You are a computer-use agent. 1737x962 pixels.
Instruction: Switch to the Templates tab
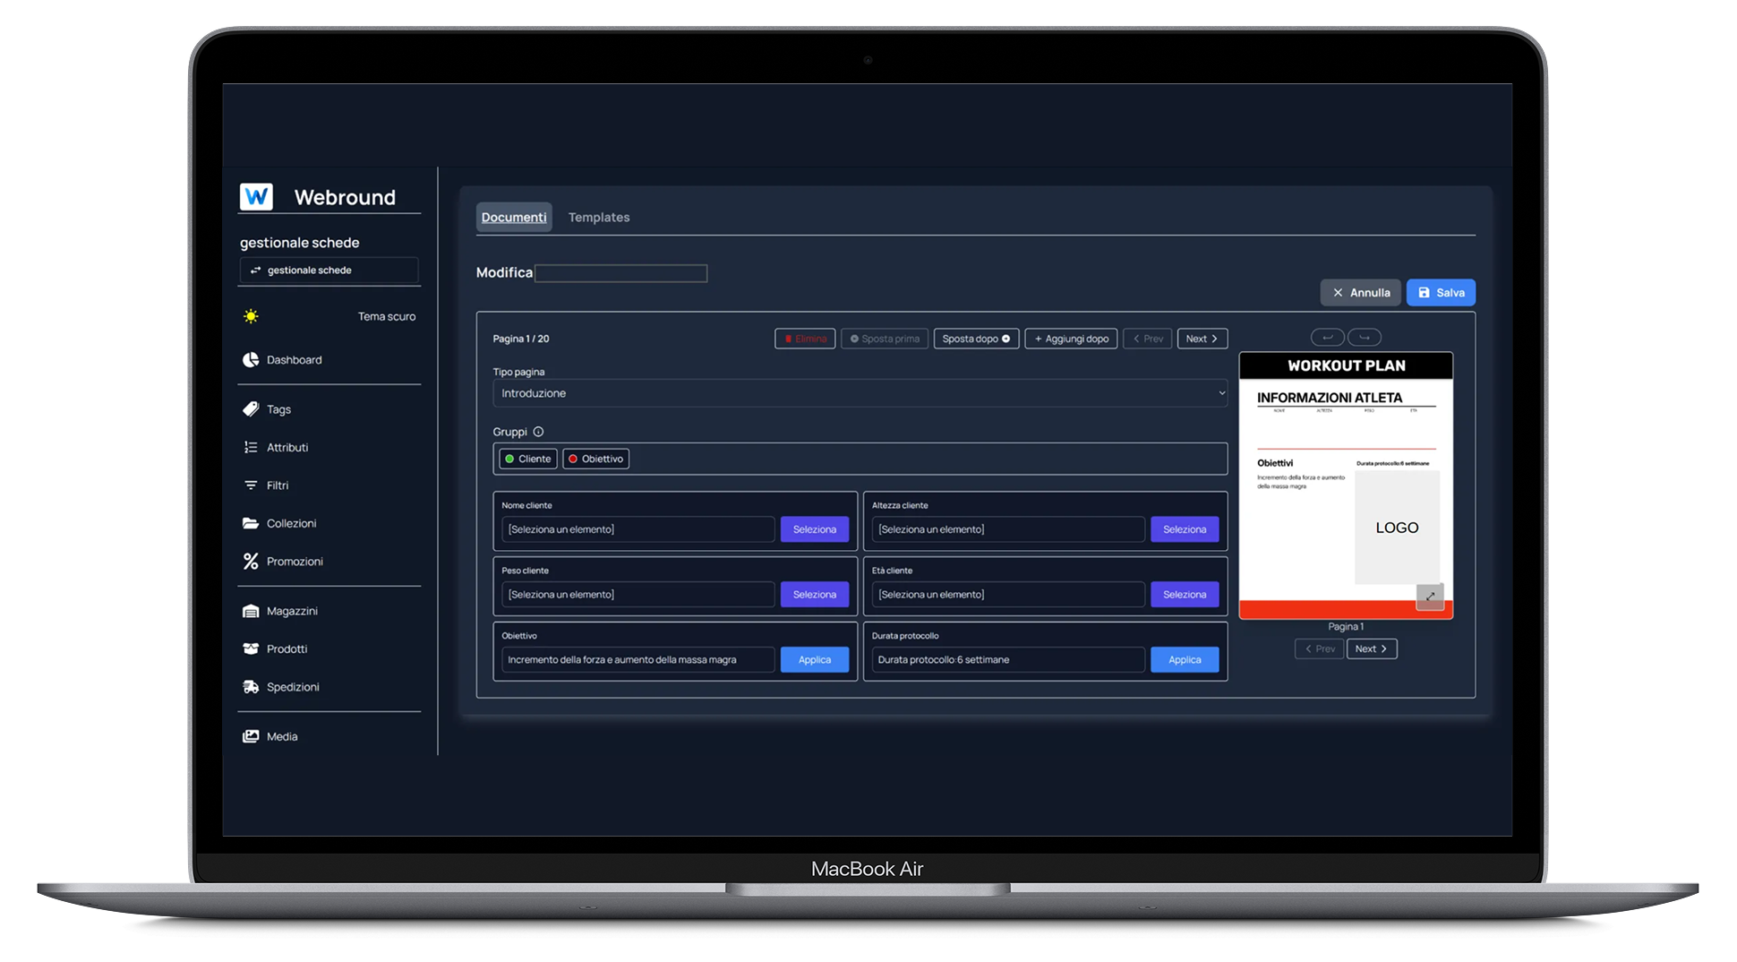[599, 217]
